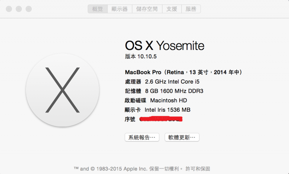Click the OS X Yosemite title
This screenshot has height=174, width=289.
[x=165, y=45]
